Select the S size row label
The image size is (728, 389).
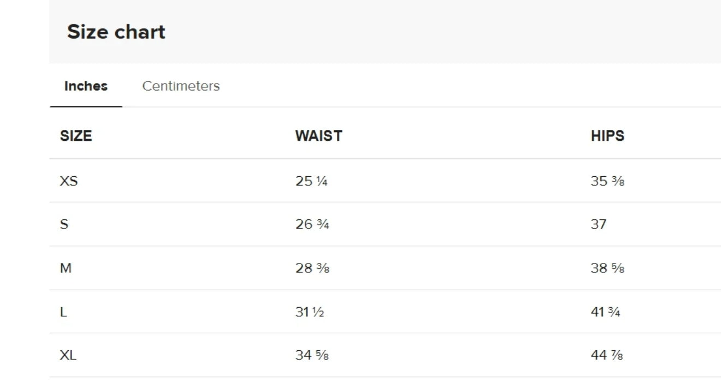pyautogui.click(x=64, y=224)
